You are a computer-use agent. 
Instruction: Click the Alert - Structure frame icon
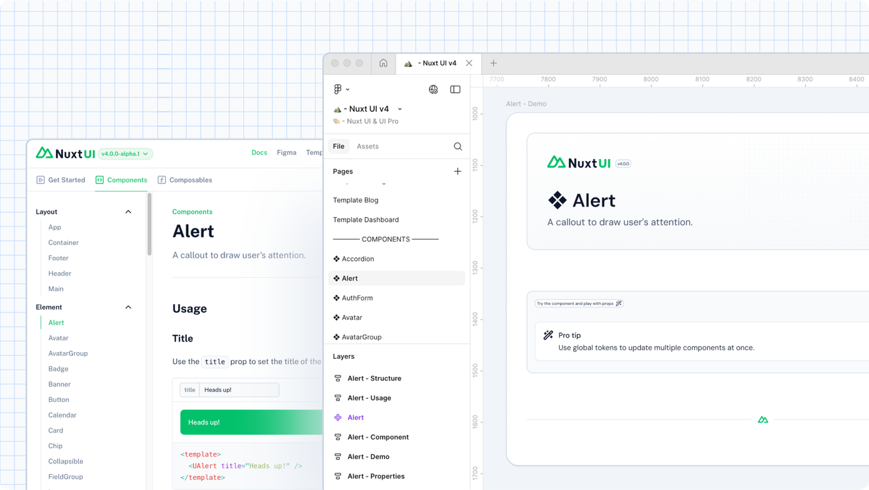[x=339, y=378]
